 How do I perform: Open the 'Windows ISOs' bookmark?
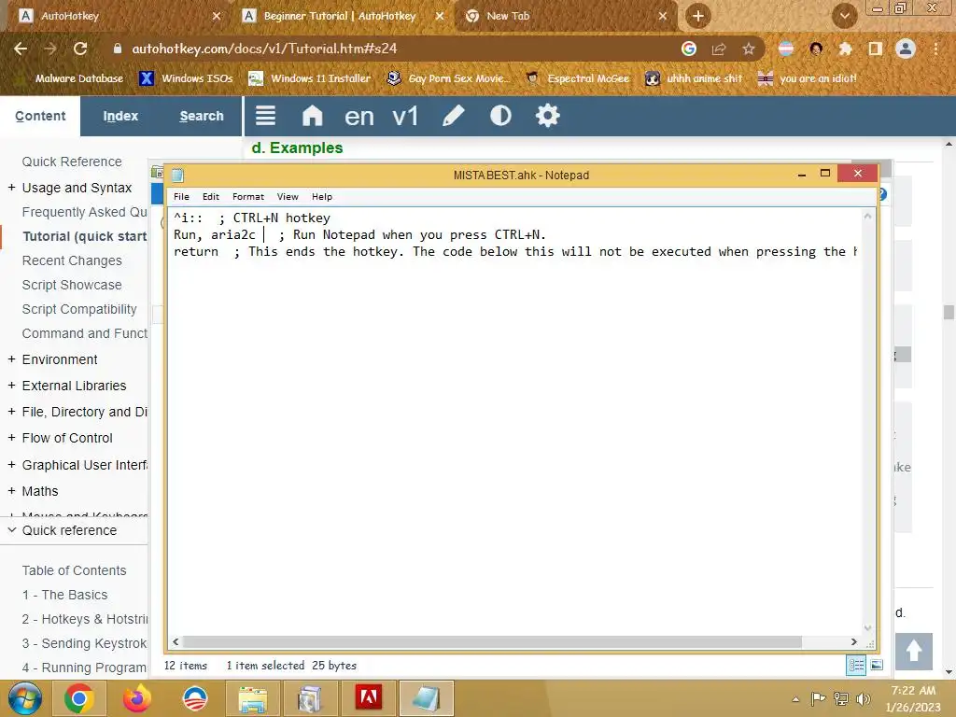point(187,78)
